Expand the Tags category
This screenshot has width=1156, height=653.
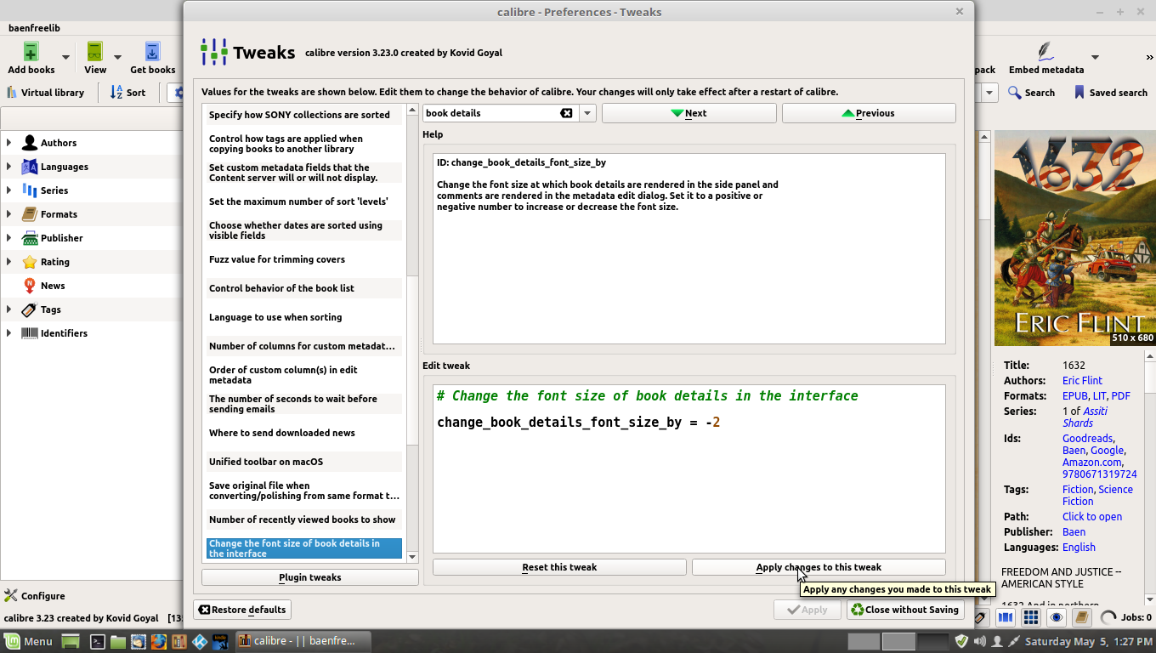9,309
